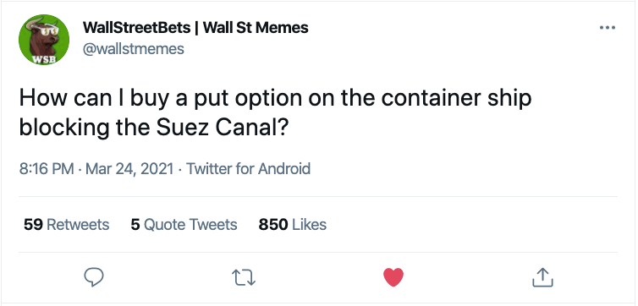View the 850 Likes list
Image resolution: width=638 pixels, height=306 pixels.
pyautogui.click(x=293, y=224)
